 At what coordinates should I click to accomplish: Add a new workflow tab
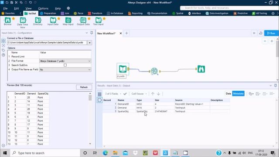click(x=126, y=33)
